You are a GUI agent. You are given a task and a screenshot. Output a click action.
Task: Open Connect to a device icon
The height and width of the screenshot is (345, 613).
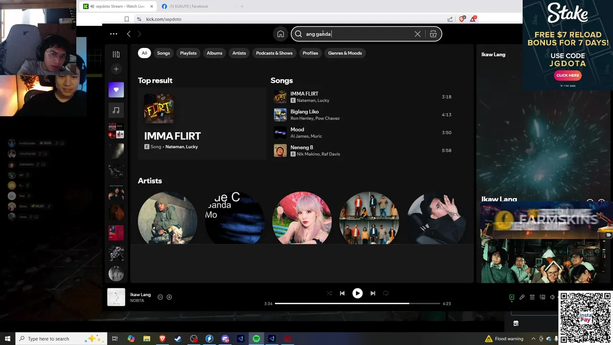click(542, 297)
